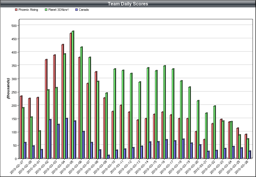Select the Planet 3DNow! bar for 2010-03-20
This screenshot has width=256, height=177.
click(198, 129)
